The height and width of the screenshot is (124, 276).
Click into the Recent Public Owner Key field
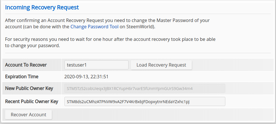[145, 101]
